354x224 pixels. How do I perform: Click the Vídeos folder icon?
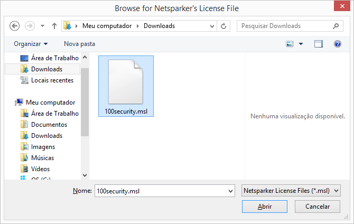[24, 169]
